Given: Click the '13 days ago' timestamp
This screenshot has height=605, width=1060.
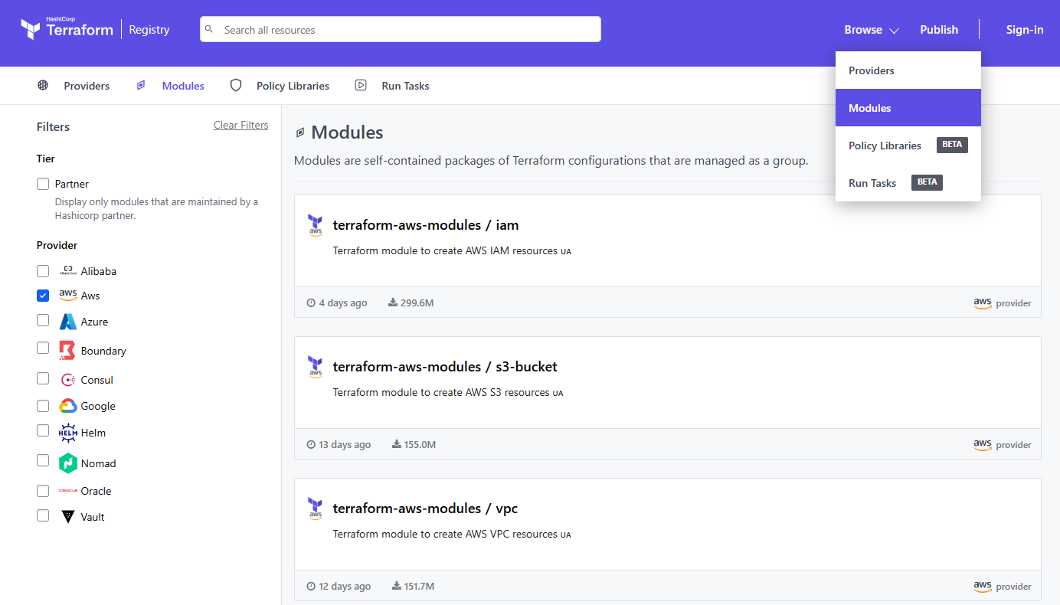Looking at the screenshot, I should click(345, 445).
